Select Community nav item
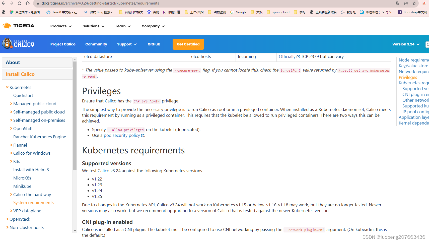The height and width of the screenshot is (242, 429). tap(96, 44)
